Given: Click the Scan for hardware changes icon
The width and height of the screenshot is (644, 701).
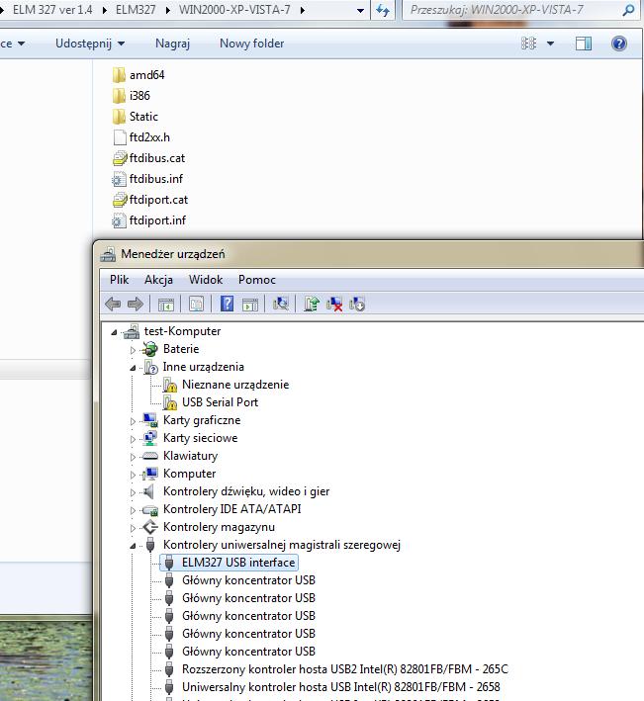Looking at the screenshot, I should coord(281,305).
